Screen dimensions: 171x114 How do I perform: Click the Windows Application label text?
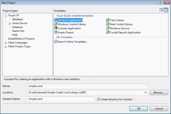pos(70,20)
